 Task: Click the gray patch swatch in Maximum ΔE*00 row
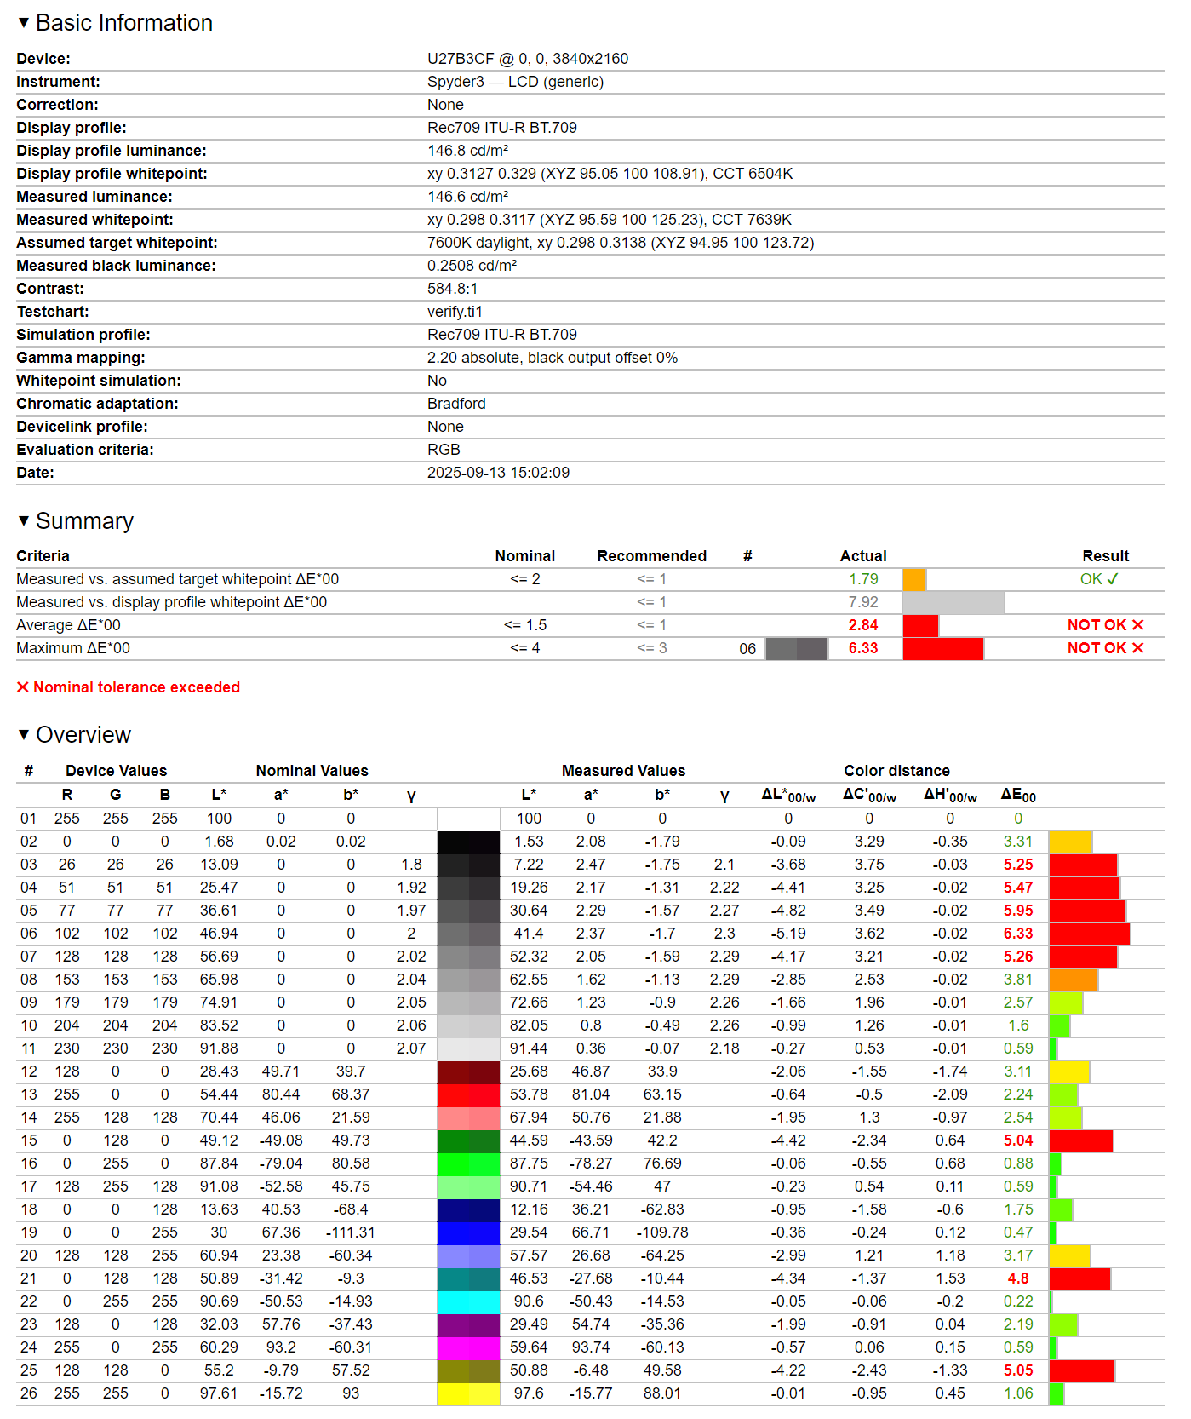pos(796,648)
